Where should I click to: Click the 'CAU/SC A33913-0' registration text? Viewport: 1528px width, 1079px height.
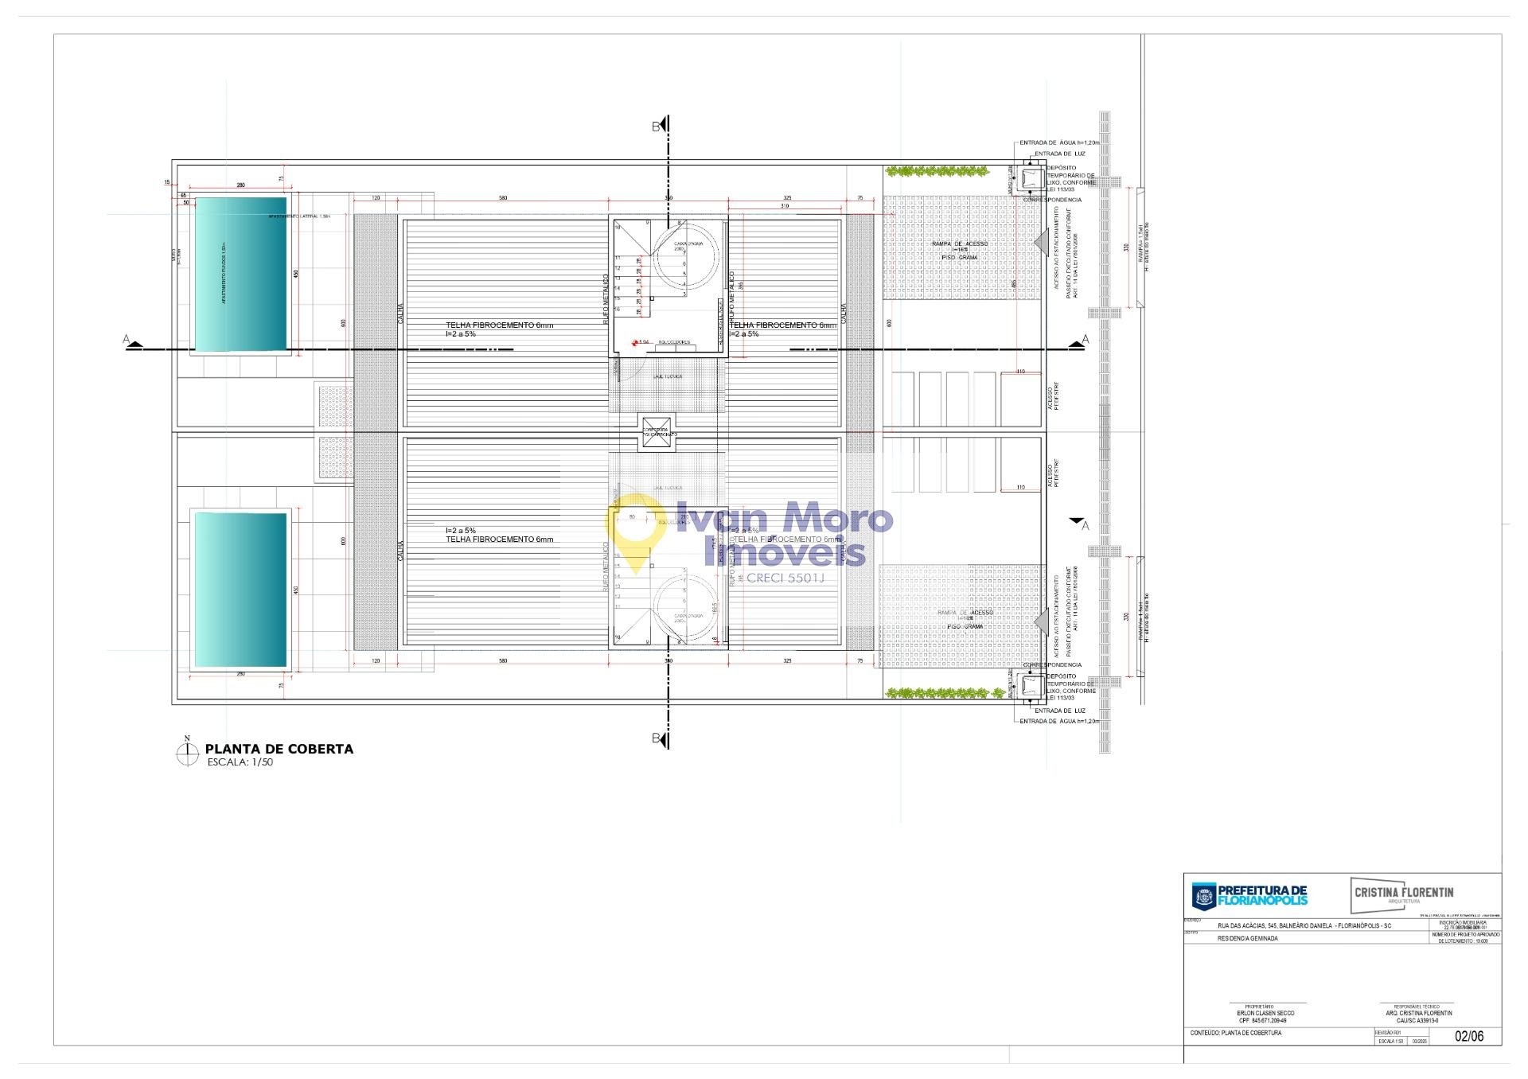pyautogui.click(x=1417, y=1020)
